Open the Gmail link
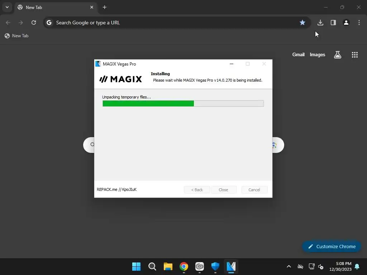The width and height of the screenshot is (367, 275). 299,54
